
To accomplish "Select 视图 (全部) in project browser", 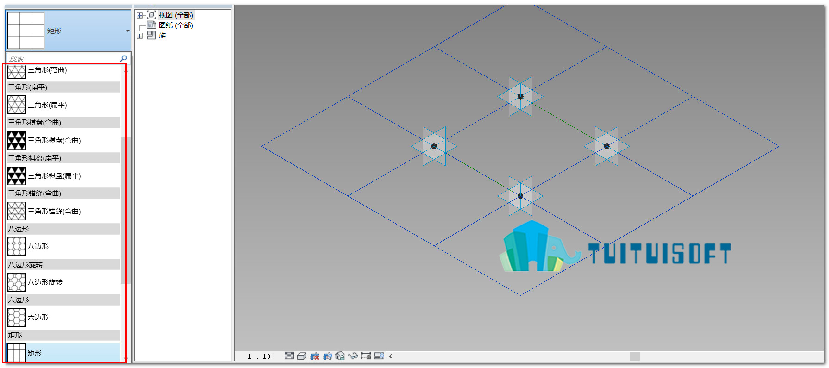I will click(176, 15).
